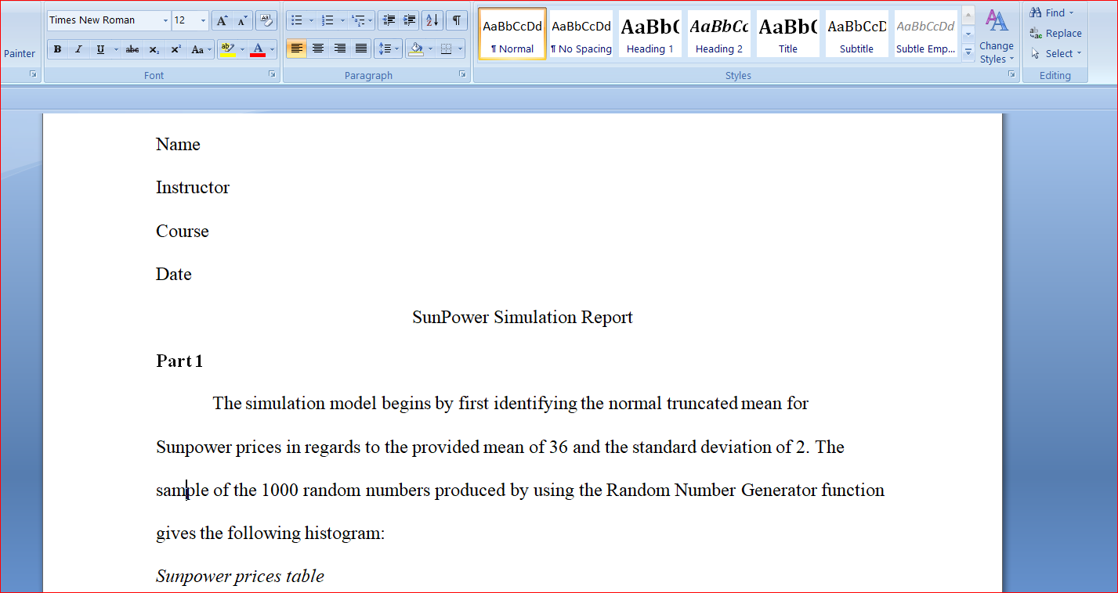Viewport: 1118px width, 593px height.
Task: Expand the highlight color dropdown arrow
Action: click(242, 49)
